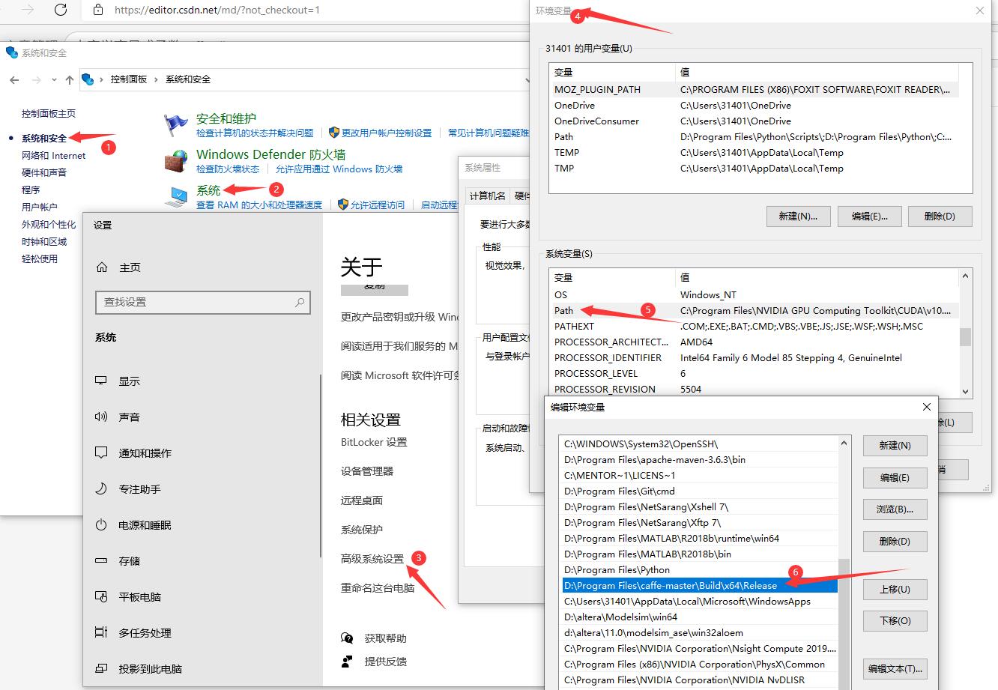998x690 pixels.
Task: Click Give feedback icon (提供反馈)
Action: (x=347, y=661)
